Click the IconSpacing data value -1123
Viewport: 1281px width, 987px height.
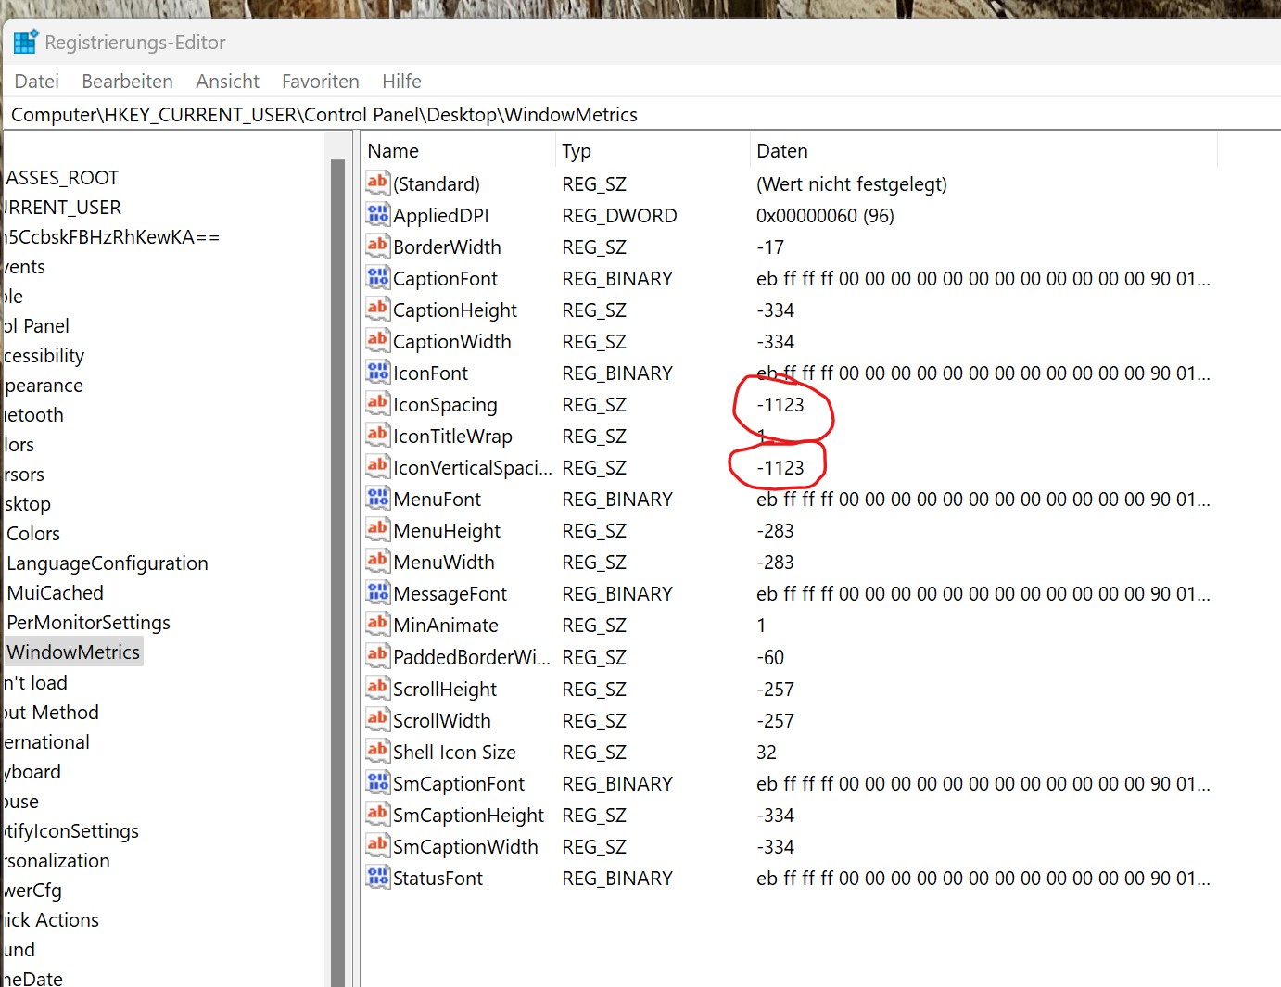click(x=780, y=404)
